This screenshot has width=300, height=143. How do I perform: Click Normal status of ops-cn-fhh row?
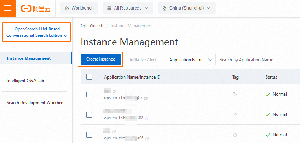(276, 114)
